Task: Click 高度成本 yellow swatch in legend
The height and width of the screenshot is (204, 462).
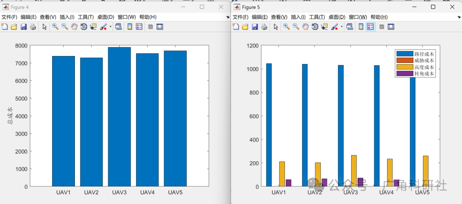Action: point(405,67)
